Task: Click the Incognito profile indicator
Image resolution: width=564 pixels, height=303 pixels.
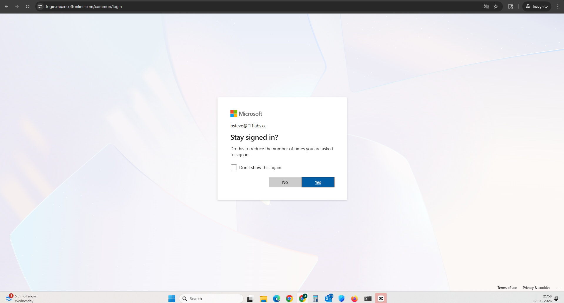Action: coord(537,6)
